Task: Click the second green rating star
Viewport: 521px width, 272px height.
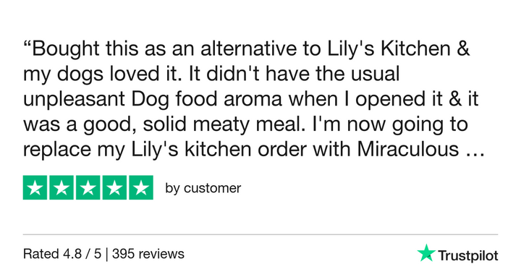Action: point(62,187)
